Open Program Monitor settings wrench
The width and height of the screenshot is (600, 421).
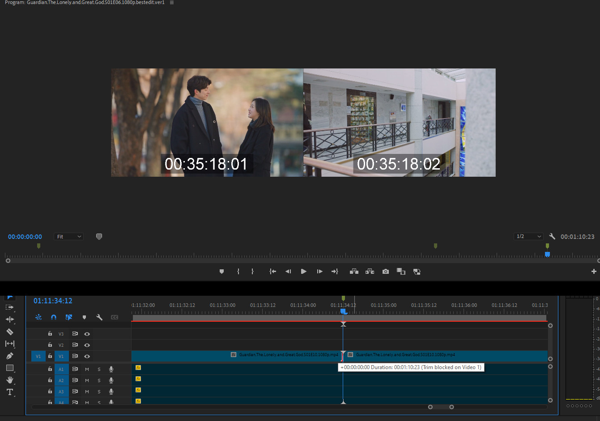(x=552, y=236)
